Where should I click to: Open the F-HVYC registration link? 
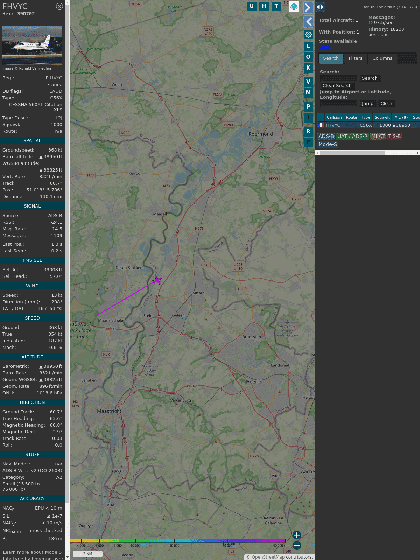[54, 78]
